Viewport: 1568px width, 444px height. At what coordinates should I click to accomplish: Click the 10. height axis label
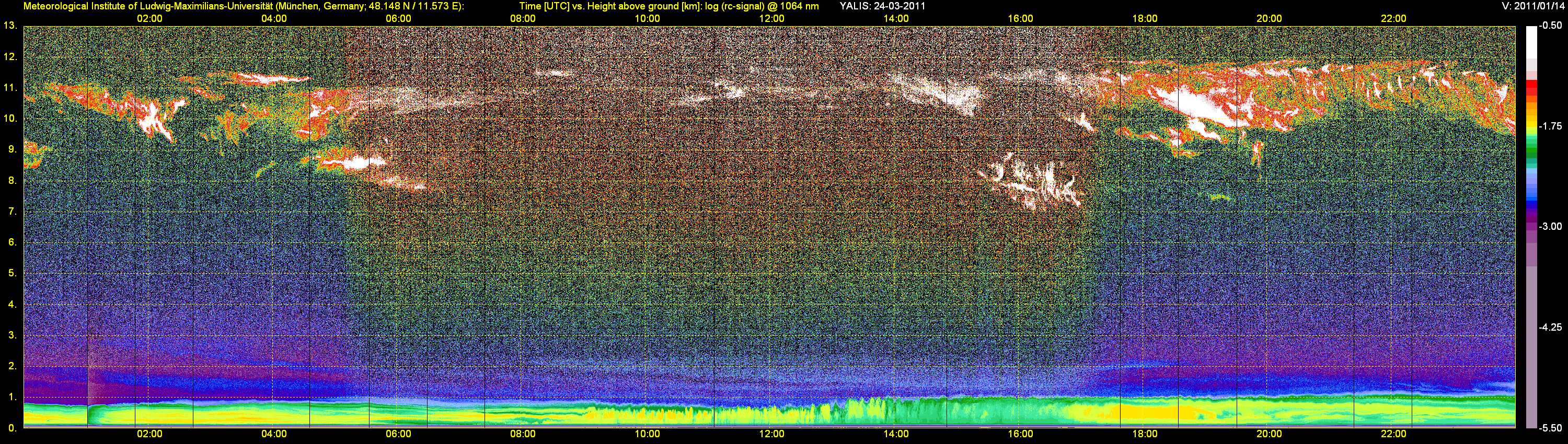coord(10,119)
